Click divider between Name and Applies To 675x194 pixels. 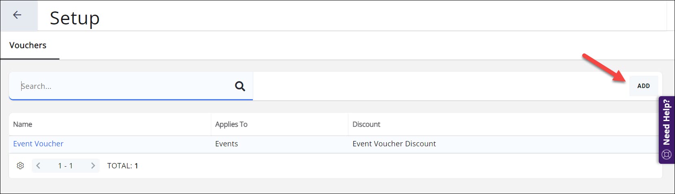tap(211, 124)
